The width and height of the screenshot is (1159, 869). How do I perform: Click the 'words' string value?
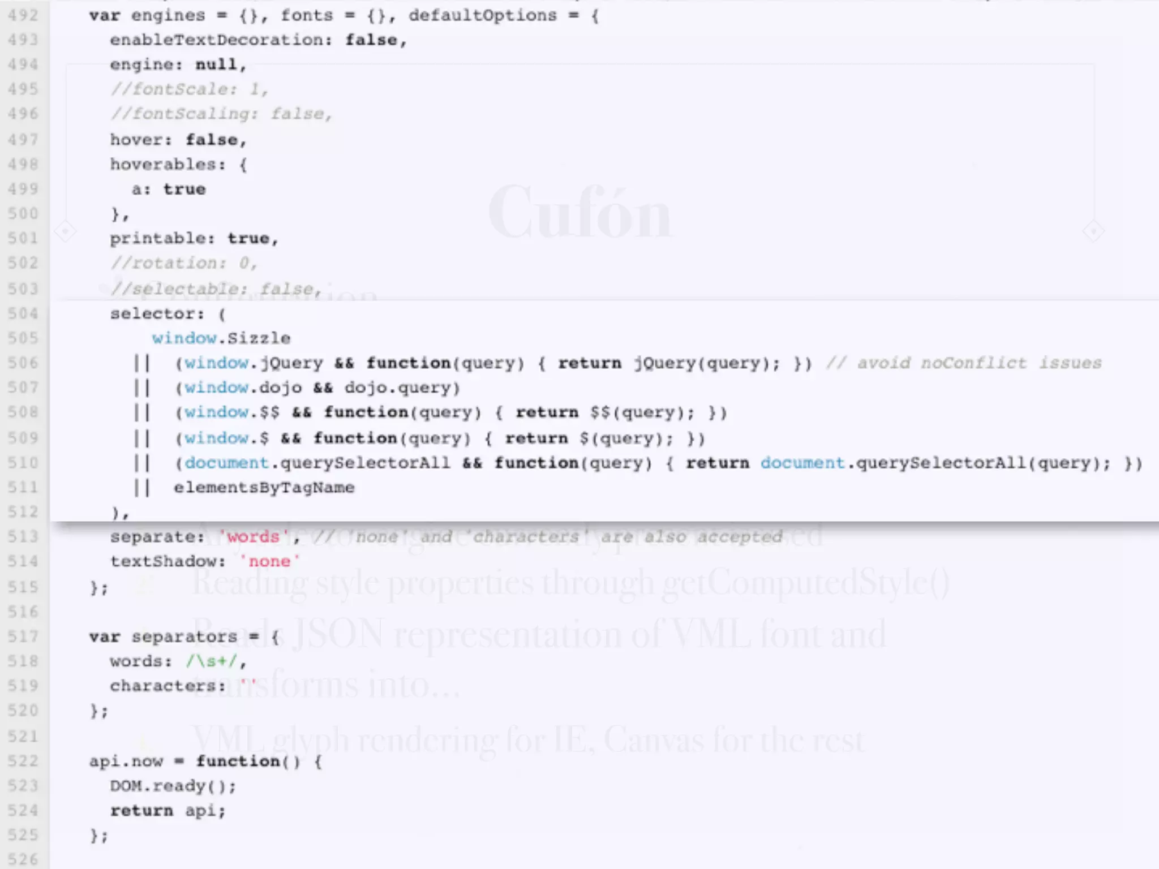[254, 536]
